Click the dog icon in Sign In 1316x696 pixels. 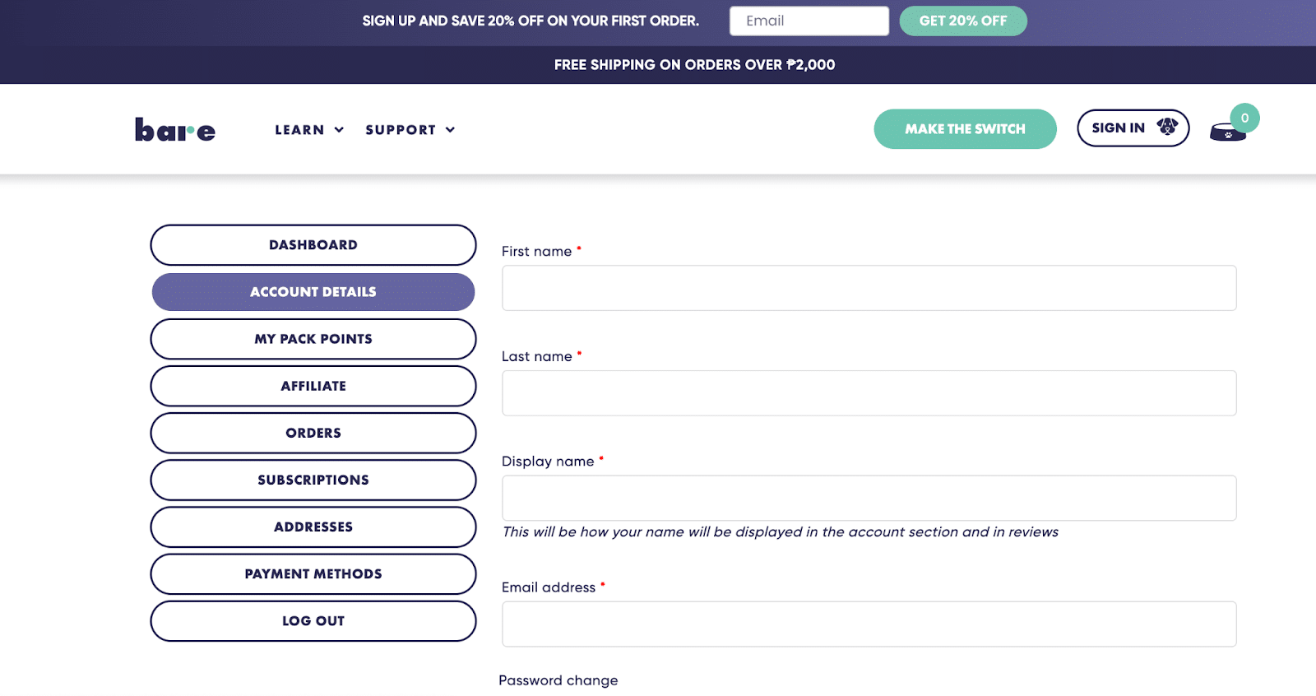tap(1167, 127)
